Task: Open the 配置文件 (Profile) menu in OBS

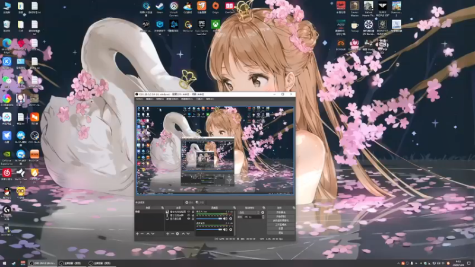Action: (172, 99)
